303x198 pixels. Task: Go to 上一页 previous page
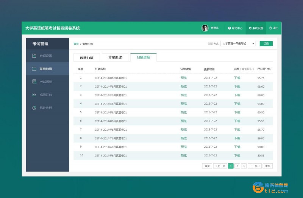click(220, 166)
